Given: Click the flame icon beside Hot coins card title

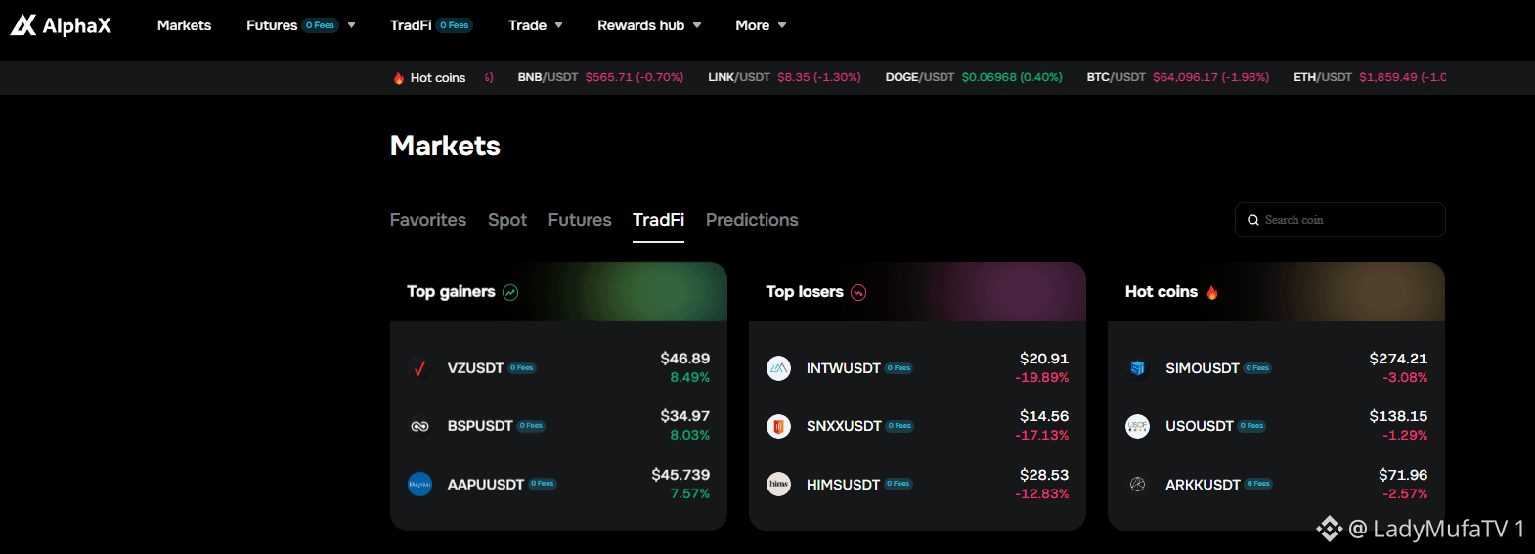Looking at the screenshot, I should [x=1212, y=292].
